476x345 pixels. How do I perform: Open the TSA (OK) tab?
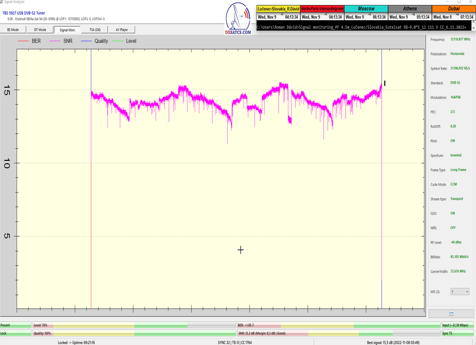tap(95, 30)
